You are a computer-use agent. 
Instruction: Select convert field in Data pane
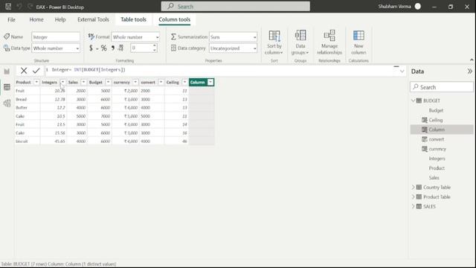pos(437,139)
